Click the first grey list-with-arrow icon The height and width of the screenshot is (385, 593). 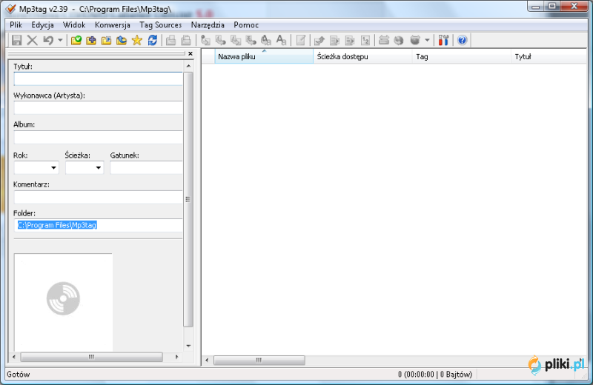pos(335,40)
